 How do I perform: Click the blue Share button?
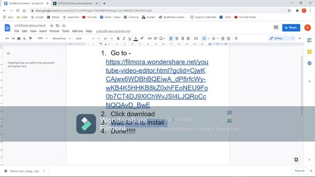pos(291,28)
